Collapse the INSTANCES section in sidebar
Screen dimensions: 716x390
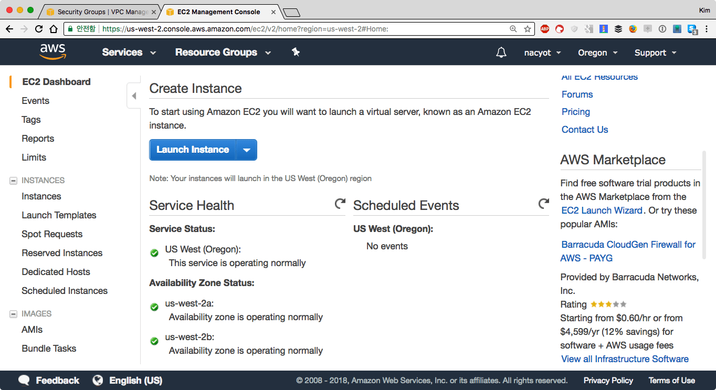tap(13, 181)
